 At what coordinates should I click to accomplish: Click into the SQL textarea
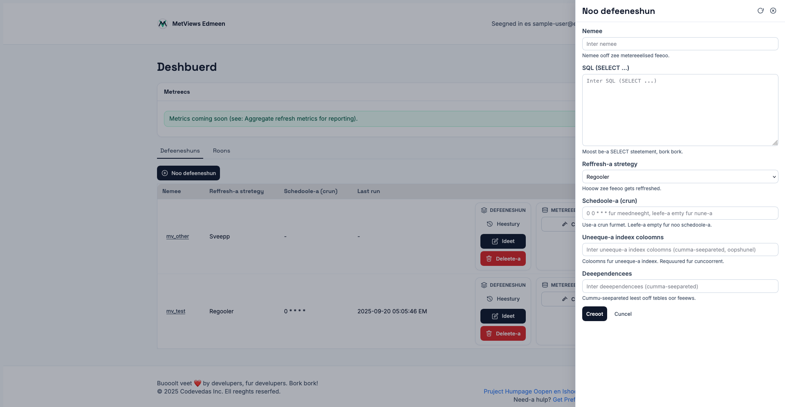(x=680, y=110)
